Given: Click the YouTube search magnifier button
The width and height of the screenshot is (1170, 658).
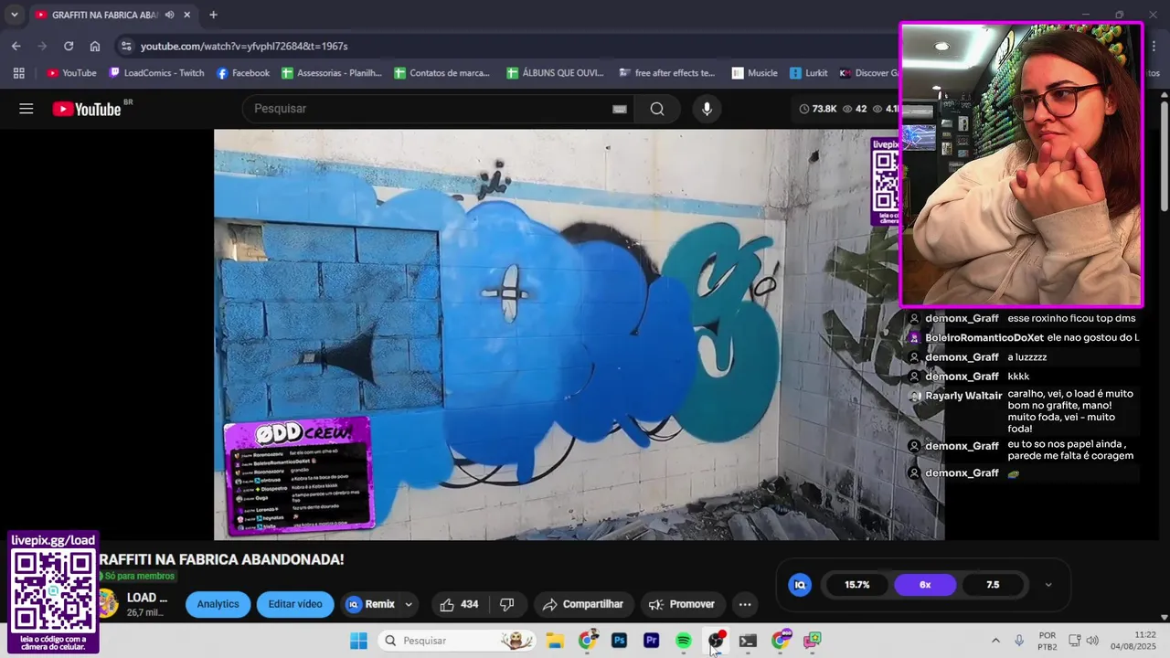Looking at the screenshot, I should [657, 109].
